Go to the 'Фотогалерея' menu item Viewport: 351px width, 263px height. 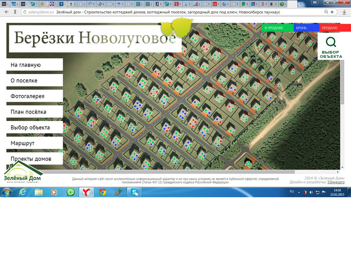coord(34,96)
